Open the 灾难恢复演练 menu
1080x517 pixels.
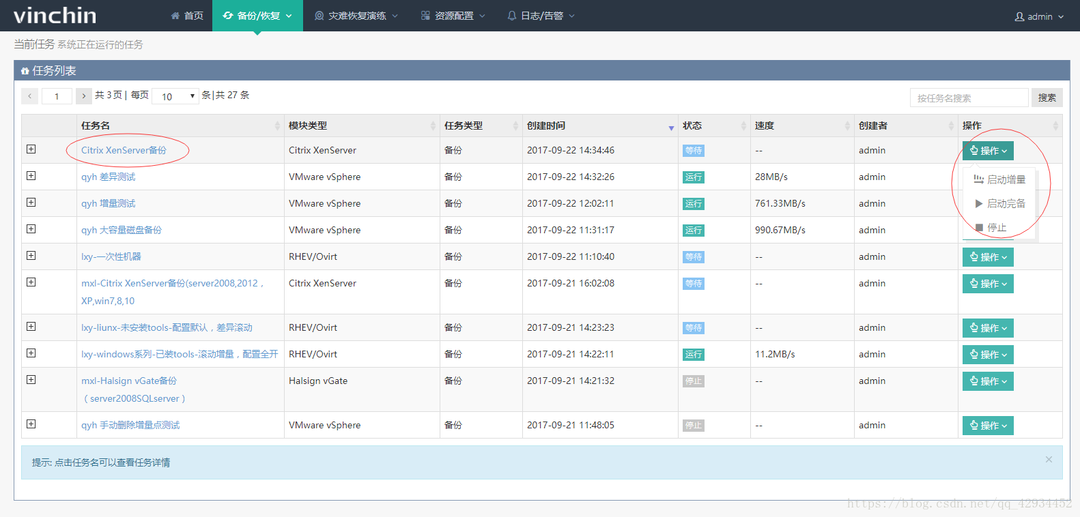(356, 16)
